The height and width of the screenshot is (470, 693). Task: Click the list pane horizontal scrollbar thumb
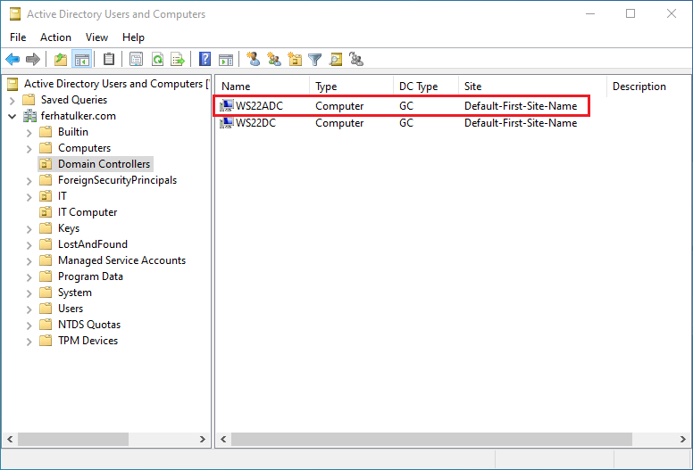[x=431, y=439]
